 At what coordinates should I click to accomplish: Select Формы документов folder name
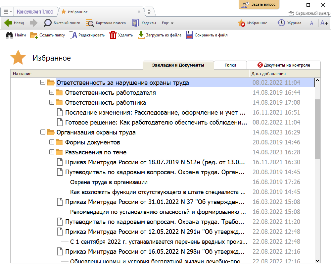pos(92,142)
